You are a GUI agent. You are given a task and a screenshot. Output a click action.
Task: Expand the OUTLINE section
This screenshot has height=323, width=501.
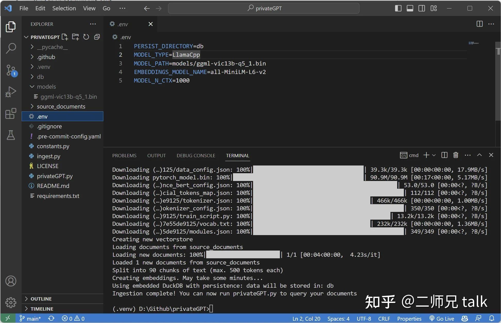(41, 299)
